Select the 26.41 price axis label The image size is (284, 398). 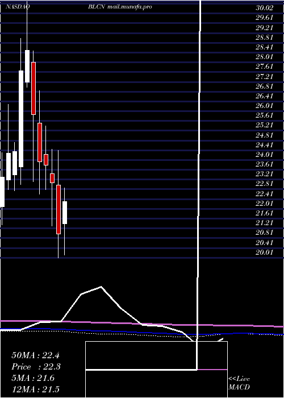[x=264, y=96]
